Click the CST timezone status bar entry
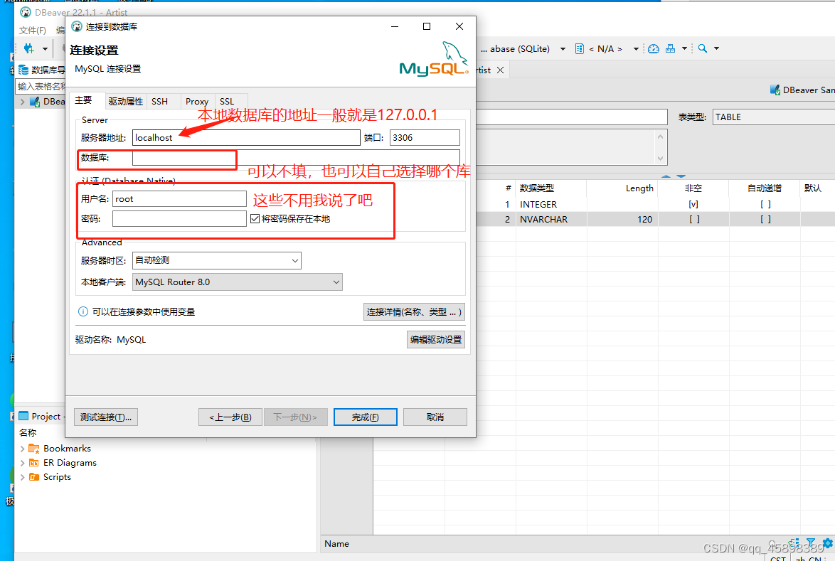 click(x=778, y=558)
